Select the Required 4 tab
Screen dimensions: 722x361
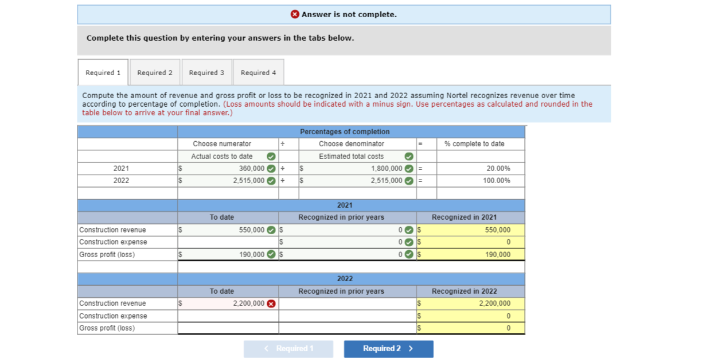coord(259,72)
